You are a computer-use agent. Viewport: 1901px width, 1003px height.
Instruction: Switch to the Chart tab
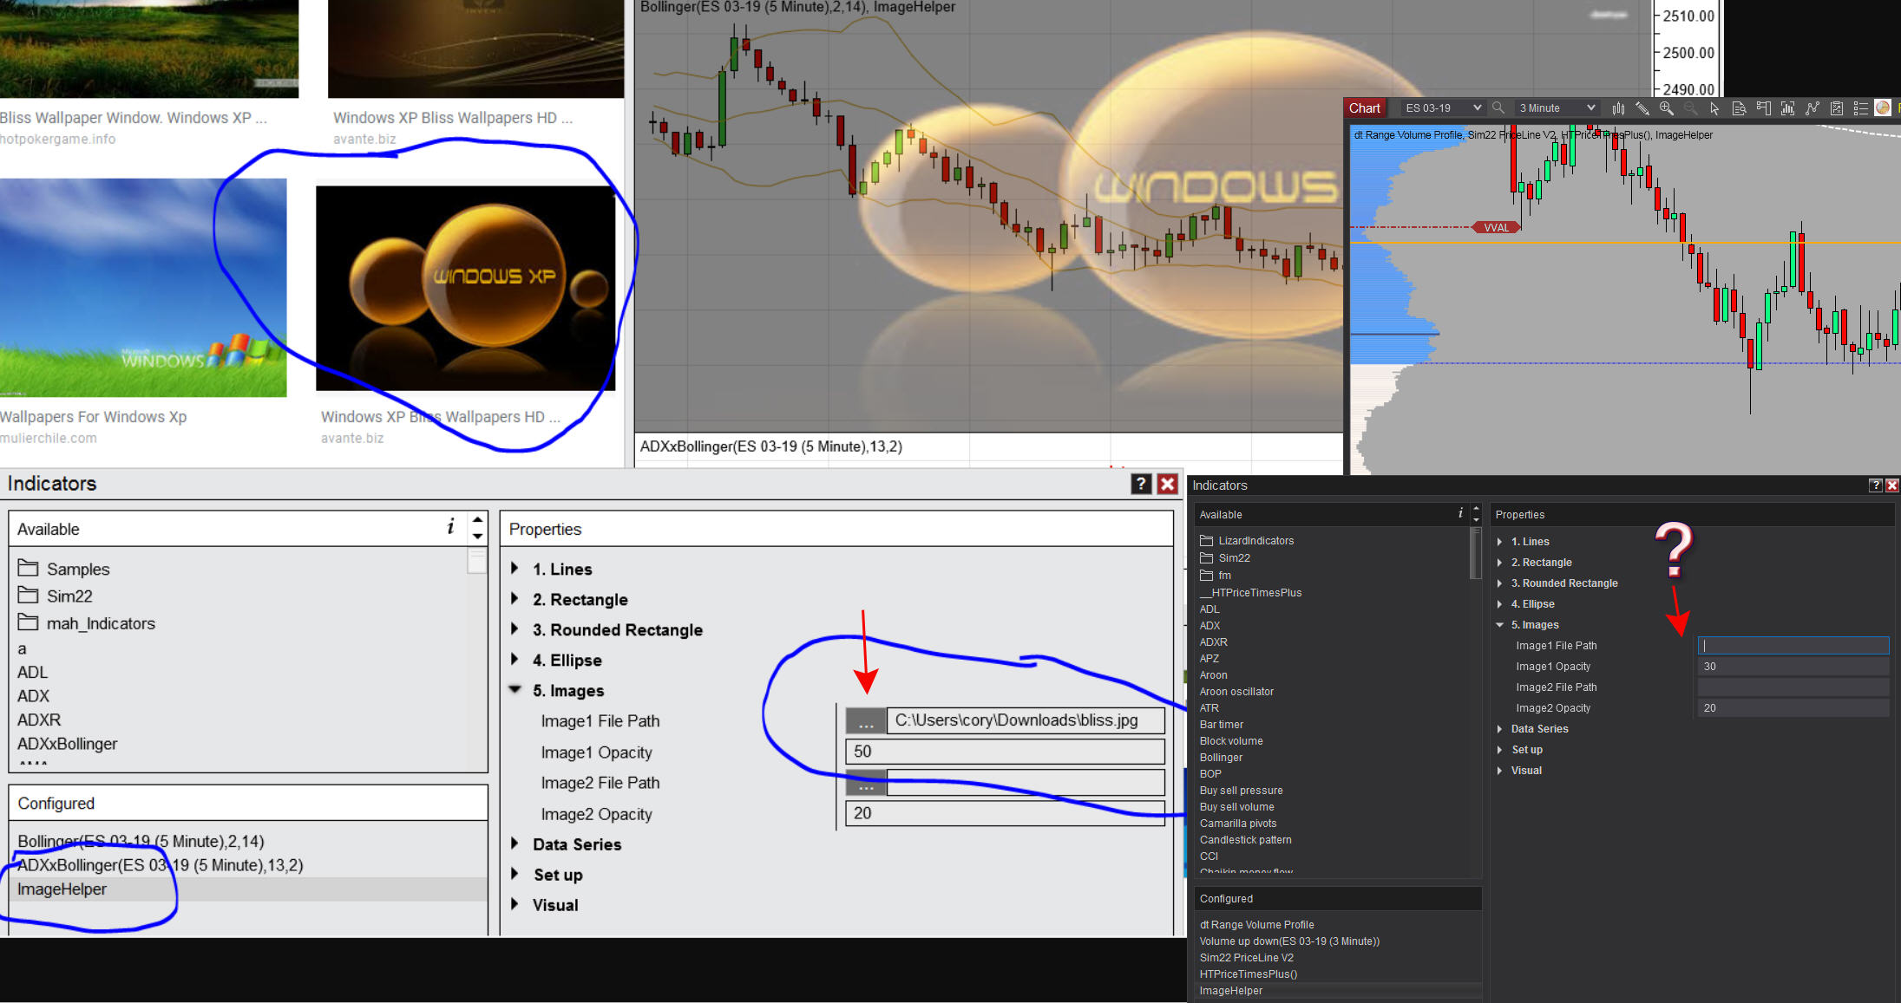[1365, 108]
